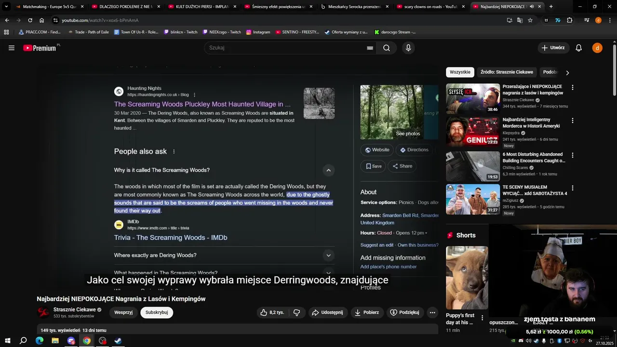This screenshot has height=347, width=617.
Task: Open more actions ellipsis under video
Action: click(432, 312)
